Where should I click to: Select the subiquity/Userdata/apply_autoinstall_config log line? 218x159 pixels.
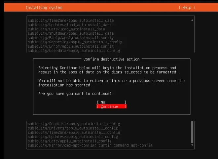pyautogui.click(x=74, y=51)
